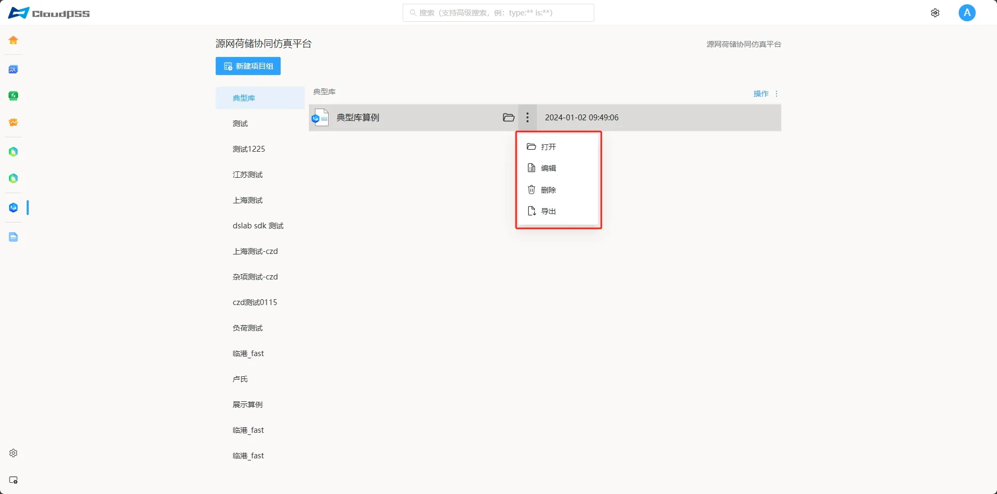997x494 pixels.
Task: Select 删除 from the context menu
Action: click(x=548, y=190)
